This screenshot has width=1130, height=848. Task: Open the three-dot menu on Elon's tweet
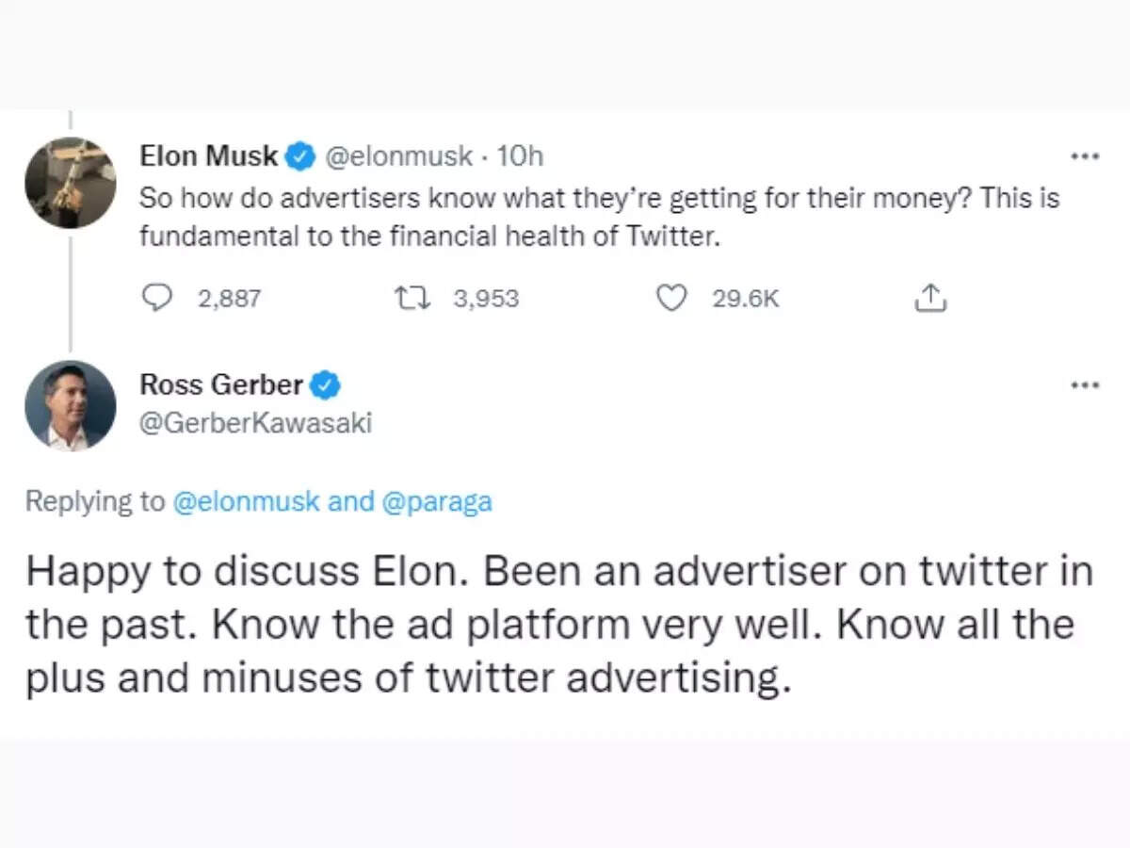(1085, 156)
